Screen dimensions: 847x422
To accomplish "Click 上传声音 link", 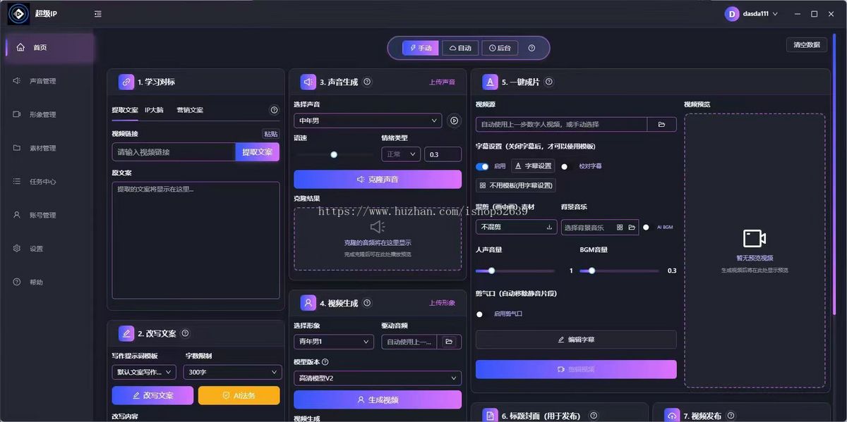I will 443,82.
